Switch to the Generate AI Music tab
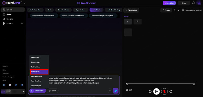The width and height of the screenshot is (203, 97). coord(63,10)
